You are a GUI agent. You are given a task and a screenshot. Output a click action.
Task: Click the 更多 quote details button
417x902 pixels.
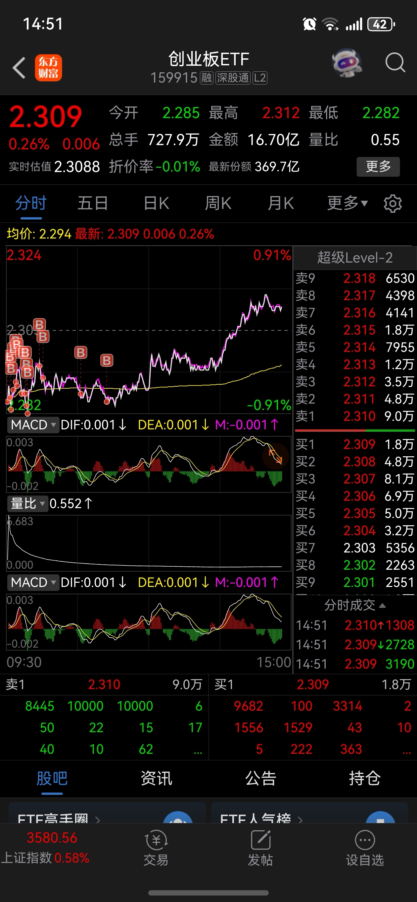coord(378,167)
